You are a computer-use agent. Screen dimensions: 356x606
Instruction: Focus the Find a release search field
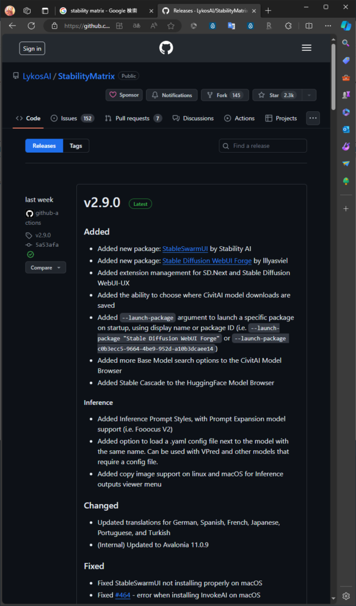click(x=263, y=146)
